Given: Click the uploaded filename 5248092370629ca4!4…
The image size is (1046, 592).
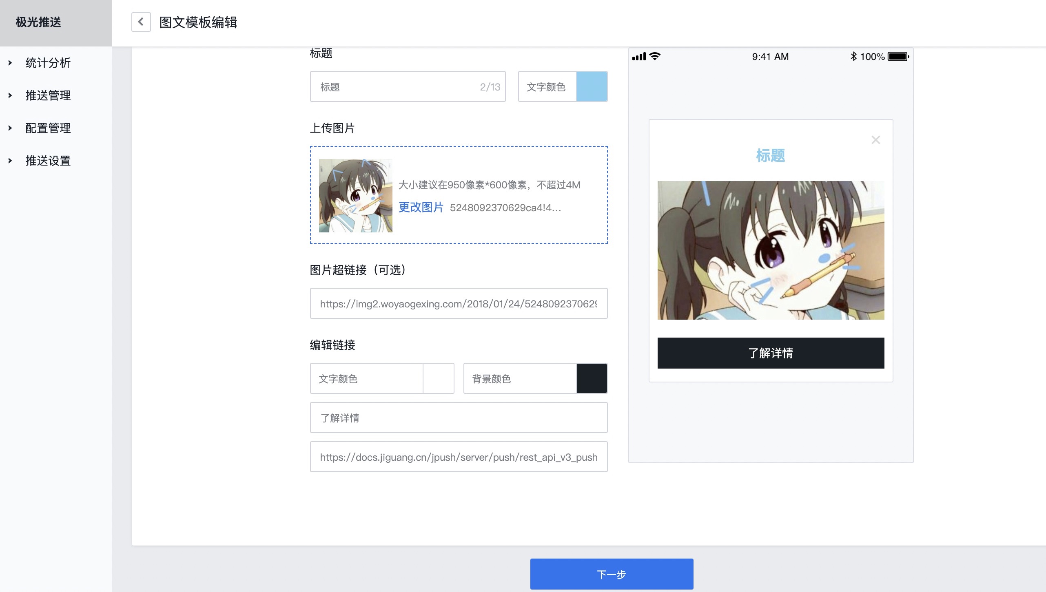Looking at the screenshot, I should [x=505, y=208].
